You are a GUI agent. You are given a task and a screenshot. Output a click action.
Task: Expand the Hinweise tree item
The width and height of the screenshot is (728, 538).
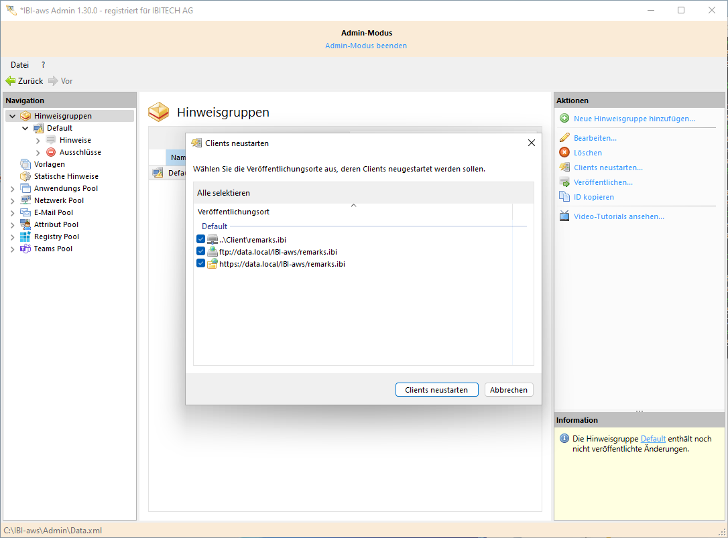38,140
